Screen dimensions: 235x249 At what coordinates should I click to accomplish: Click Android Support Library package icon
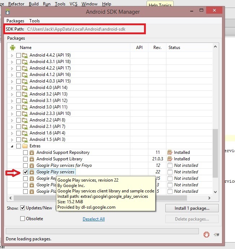click(x=32, y=159)
